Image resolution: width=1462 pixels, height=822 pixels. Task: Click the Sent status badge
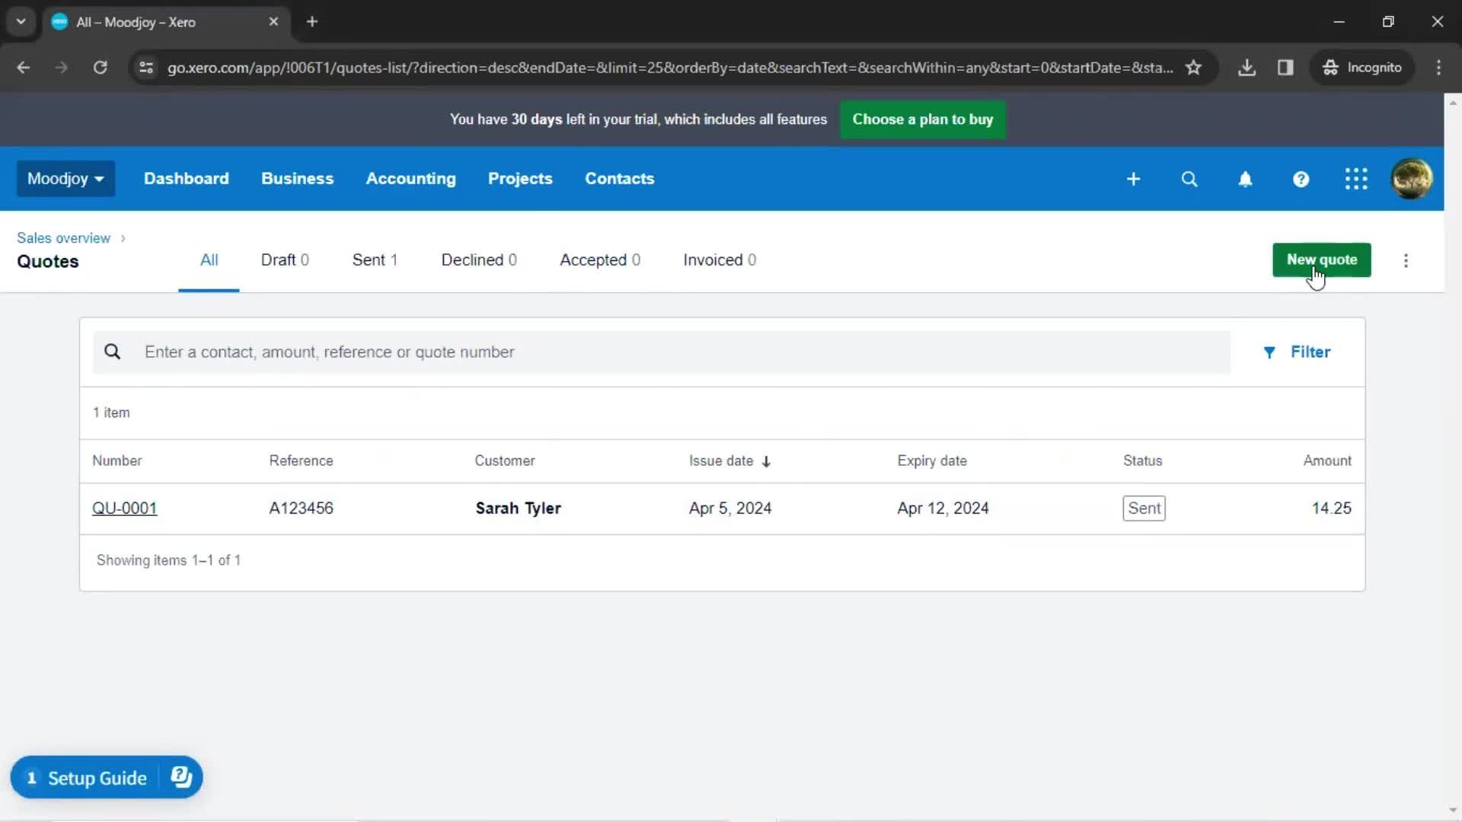1144,508
